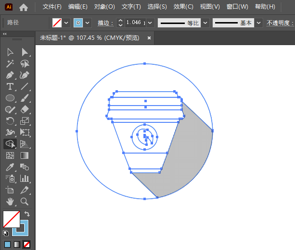This screenshot has width=295, height=250.
Task: Select the Ellipse tool
Action: point(10,98)
